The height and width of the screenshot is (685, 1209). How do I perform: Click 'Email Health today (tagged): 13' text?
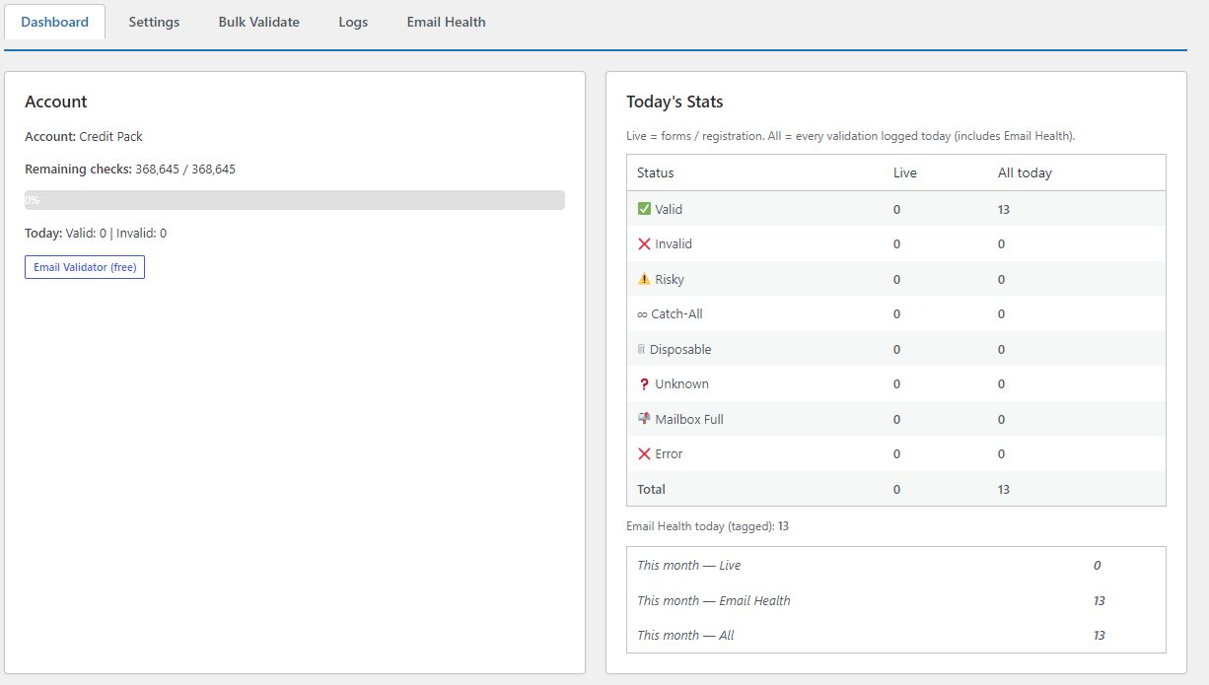(707, 526)
